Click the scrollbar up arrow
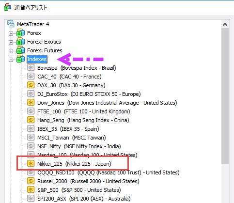This screenshot has height=203, width=234. tap(225, 24)
